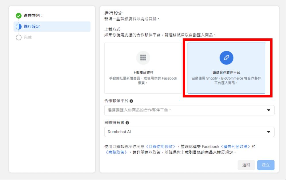Click the green checkmark step icon
Image resolution: width=286 pixels, height=180 pixels.
19,16
